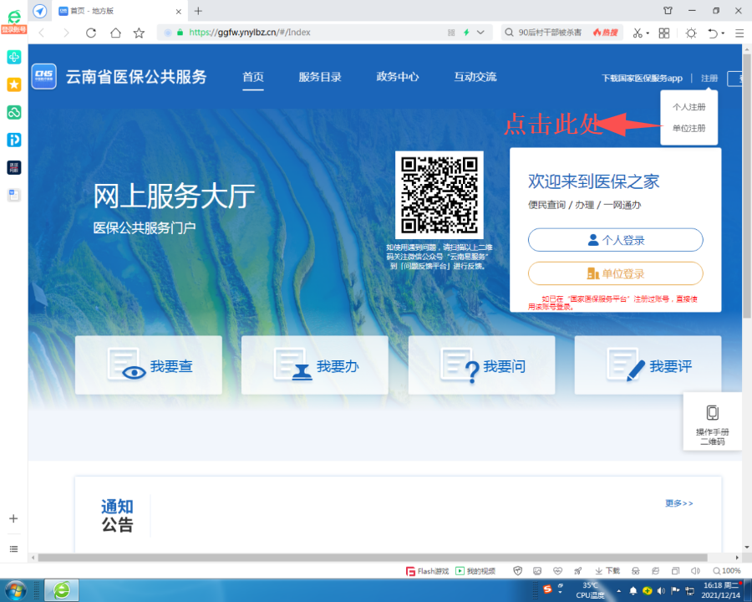Image resolution: width=752 pixels, height=602 pixels.
Task: Bookmark the page with the star icon
Action: tap(139, 33)
